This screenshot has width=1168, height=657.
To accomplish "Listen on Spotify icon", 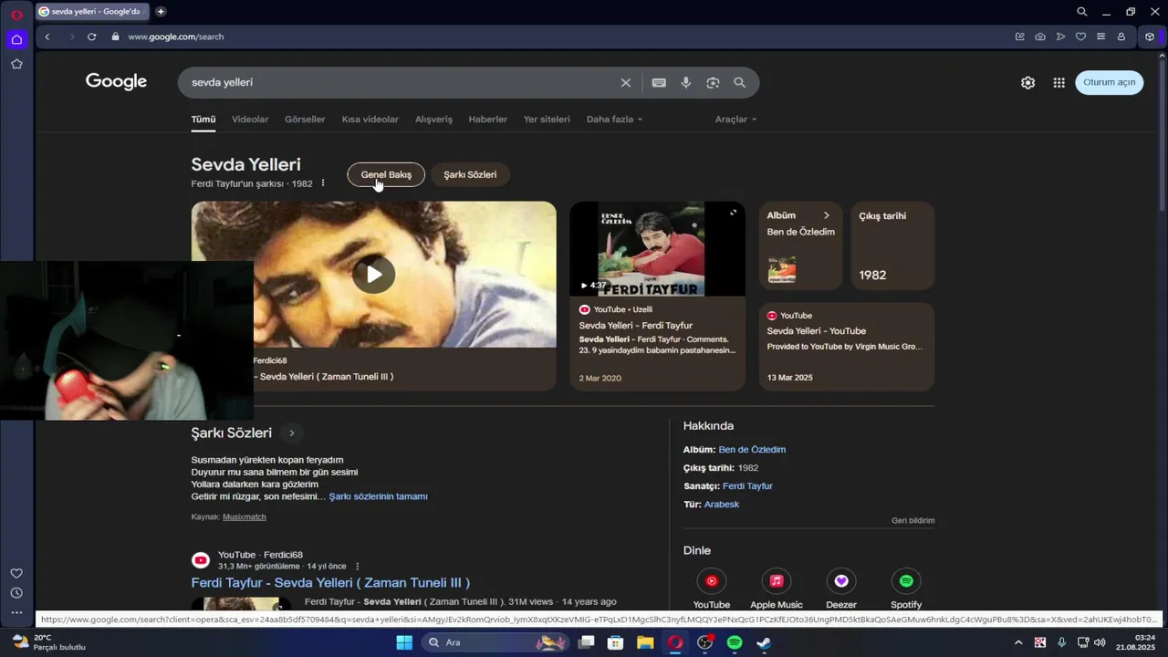I will pyautogui.click(x=906, y=581).
